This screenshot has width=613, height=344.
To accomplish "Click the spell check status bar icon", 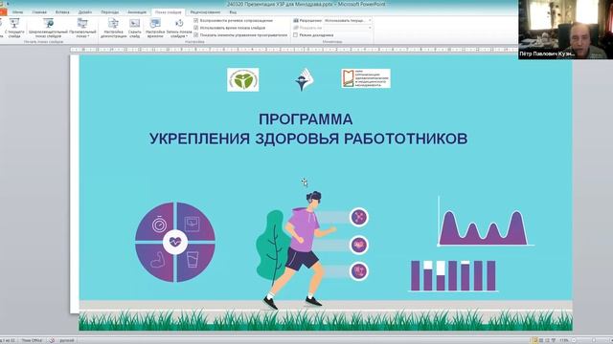I will click(52, 340).
